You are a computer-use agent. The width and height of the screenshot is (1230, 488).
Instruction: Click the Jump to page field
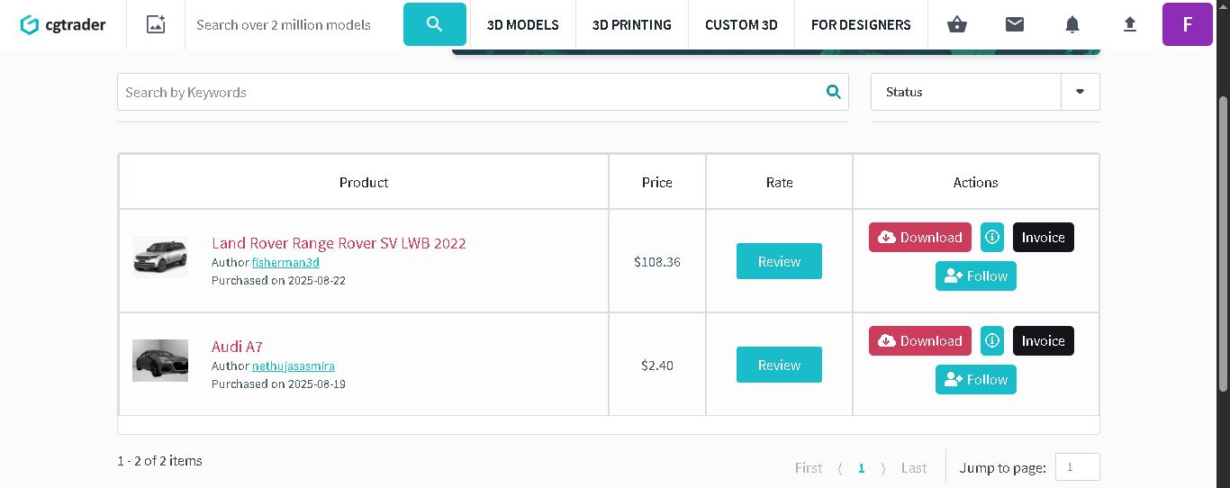tap(1077, 467)
